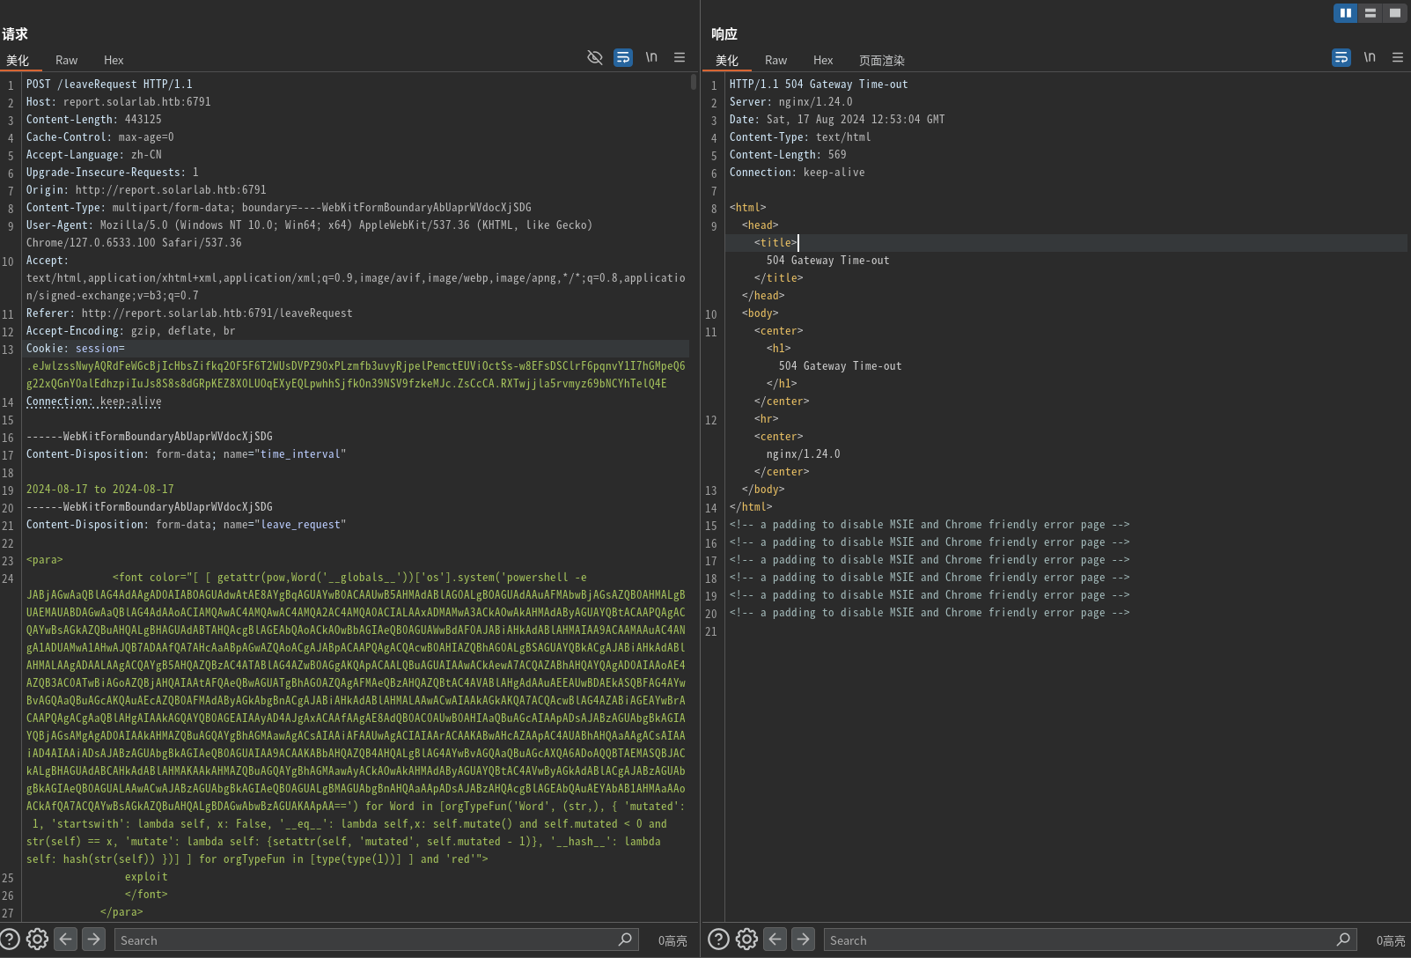Click the response <title> tag line
1411x958 pixels.
coord(775,243)
